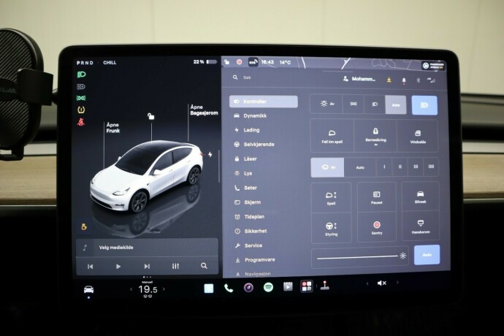
Task: Toggle Vinduslås window lock
Action: pyautogui.click(x=418, y=137)
